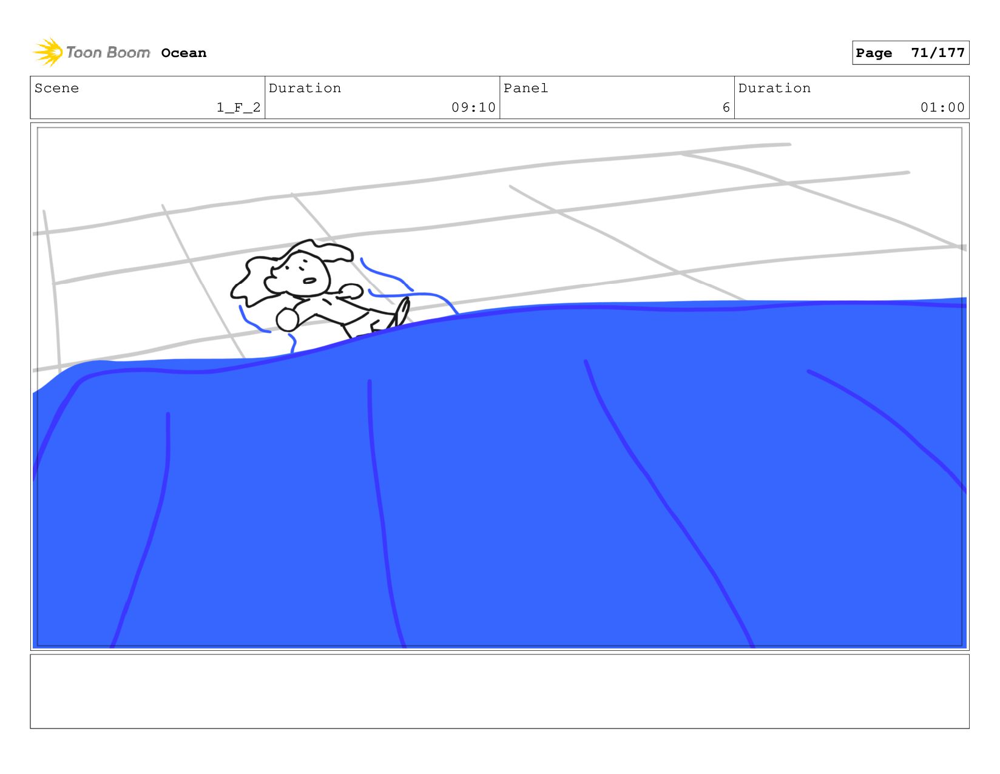Click the Page 71/177 box
This screenshot has height=774, width=1000.
click(910, 53)
